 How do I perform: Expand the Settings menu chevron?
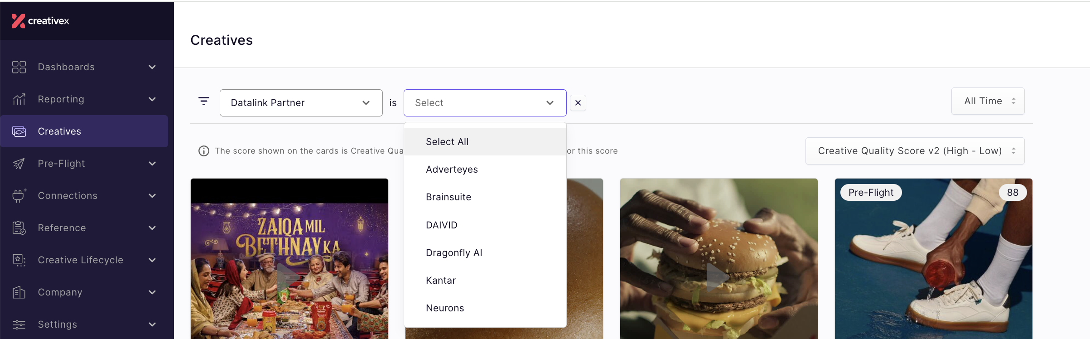click(152, 324)
